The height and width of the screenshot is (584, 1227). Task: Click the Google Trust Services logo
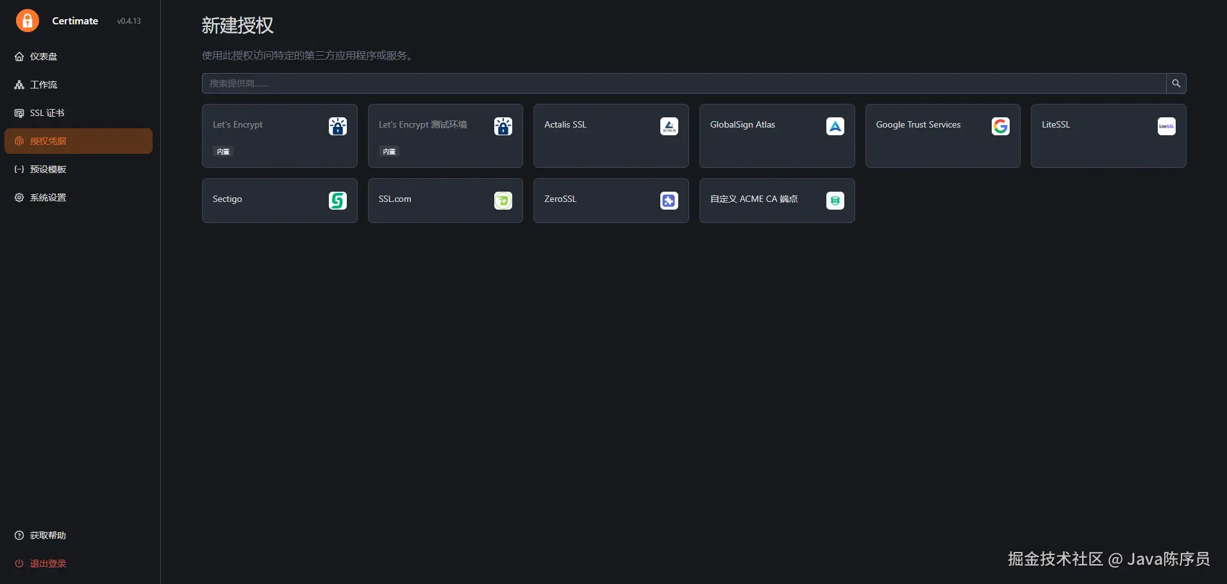coord(1001,126)
